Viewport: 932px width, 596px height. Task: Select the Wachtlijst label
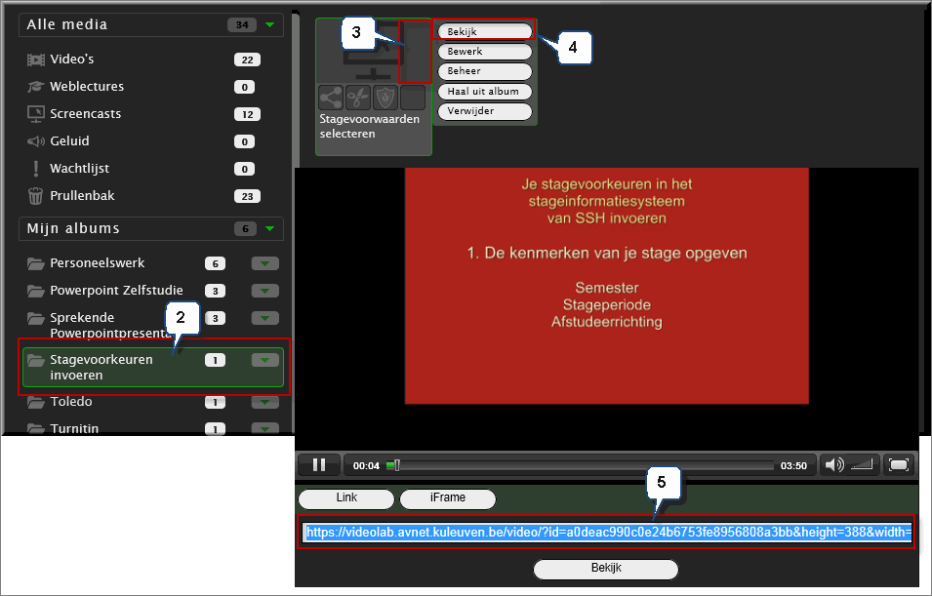coord(80,169)
